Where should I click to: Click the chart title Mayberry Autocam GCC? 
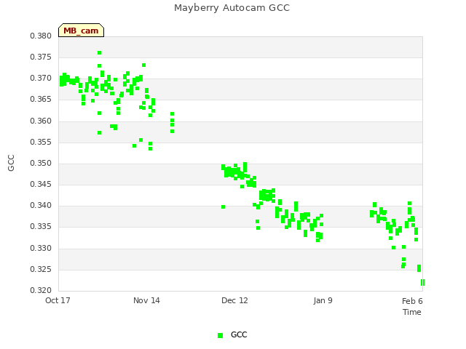pyautogui.click(x=232, y=8)
